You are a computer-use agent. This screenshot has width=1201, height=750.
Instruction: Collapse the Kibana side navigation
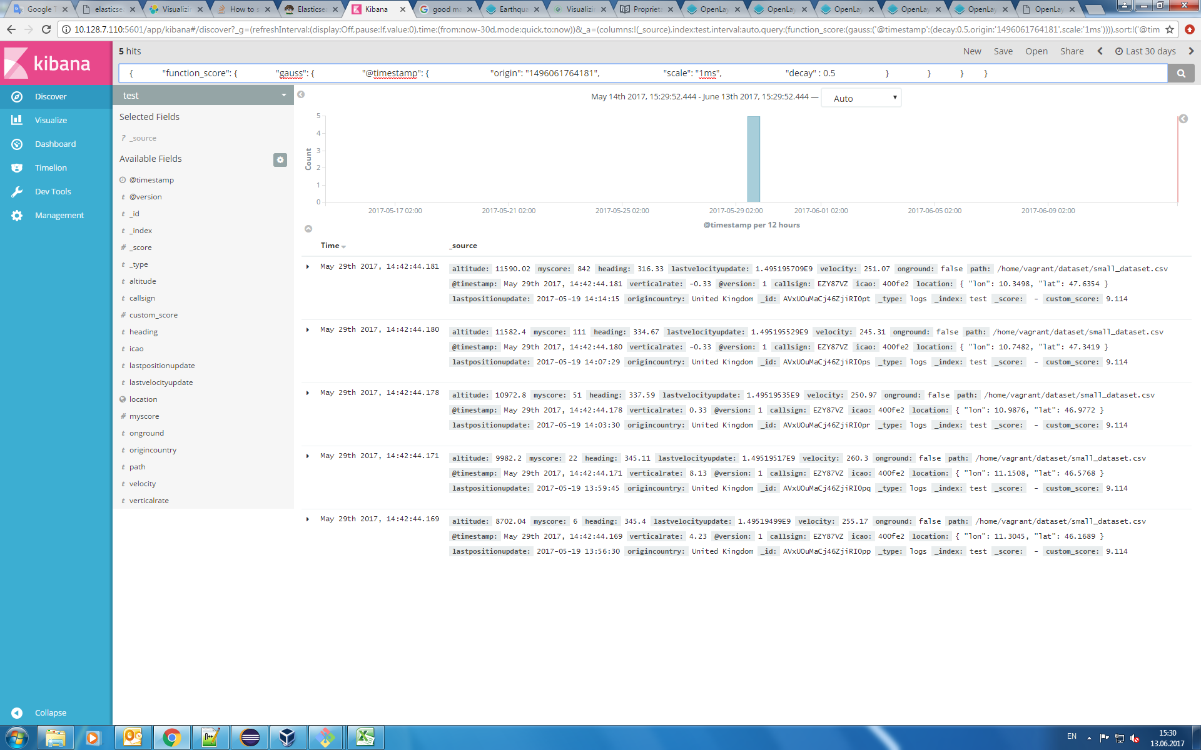click(17, 712)
